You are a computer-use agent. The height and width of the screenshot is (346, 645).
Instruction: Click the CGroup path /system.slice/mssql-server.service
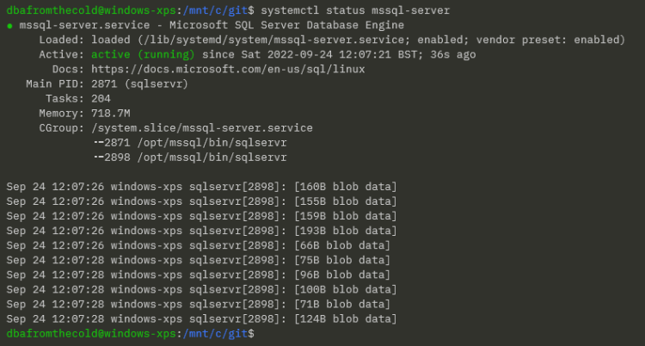pyautogui.click(x=201, y=127)
